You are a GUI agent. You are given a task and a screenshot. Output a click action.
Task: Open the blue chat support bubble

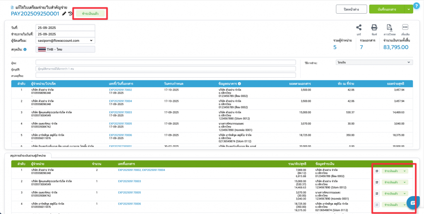(413, 202)
